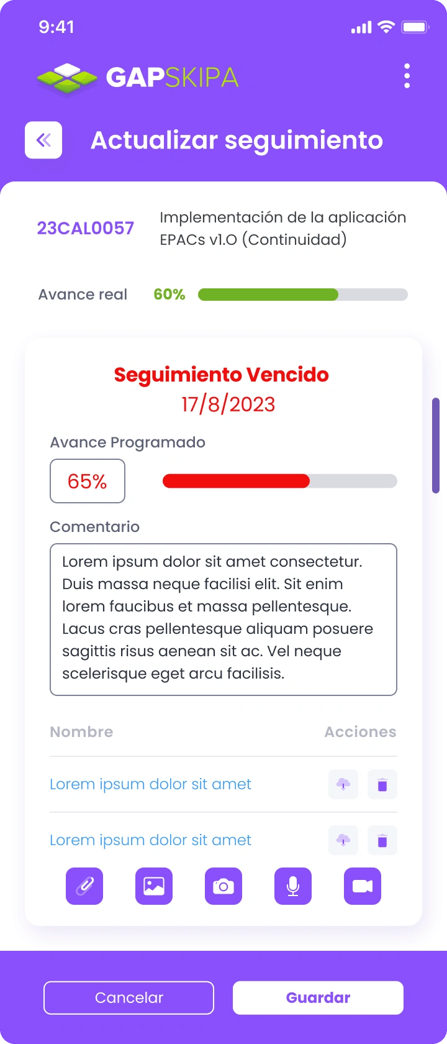Click the paperclip attach file icon
447x1044 pixels.
tap(84, 886)
